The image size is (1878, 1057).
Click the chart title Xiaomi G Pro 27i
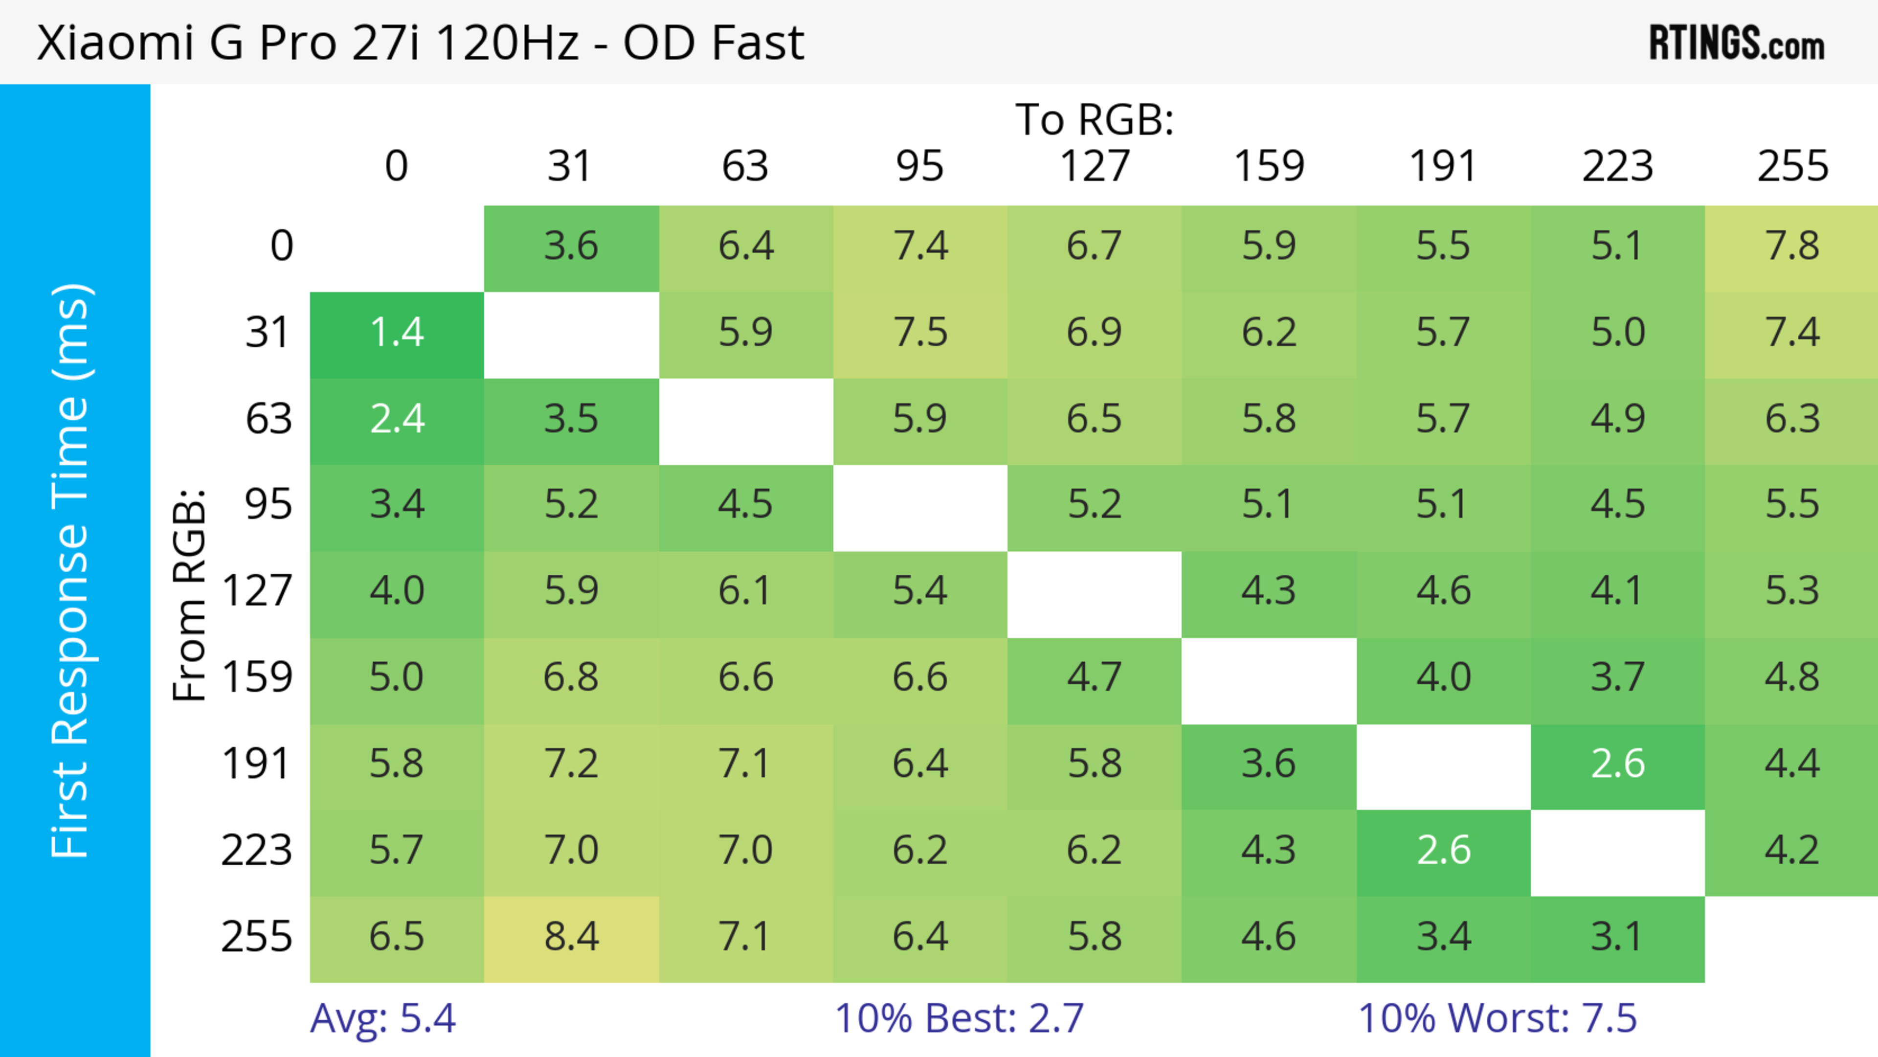(420, 42)
